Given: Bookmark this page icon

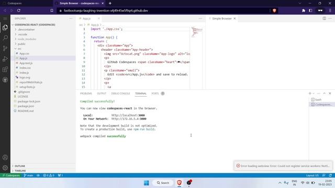Looking at the screenshot, I should pos(52,10).
